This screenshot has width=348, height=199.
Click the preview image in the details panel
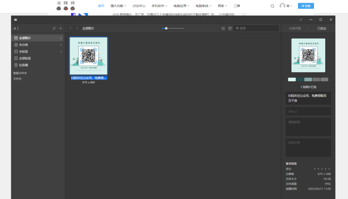click(308, 55)
